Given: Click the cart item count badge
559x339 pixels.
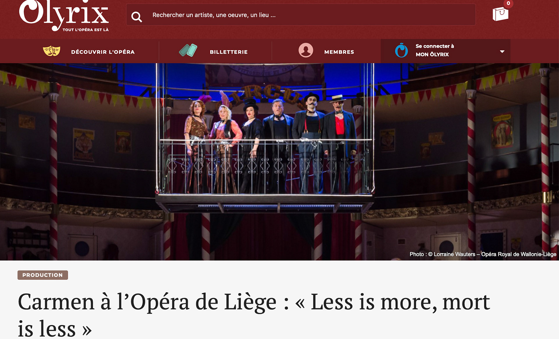Looking at the screenshot, I should [x=508, y=3].
